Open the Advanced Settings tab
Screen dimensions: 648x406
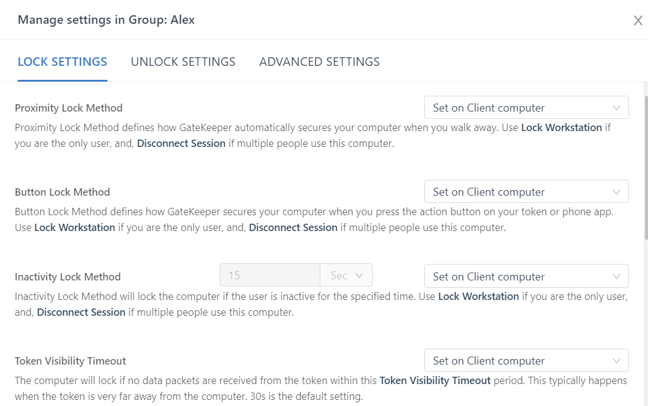(x=319, y=62)
